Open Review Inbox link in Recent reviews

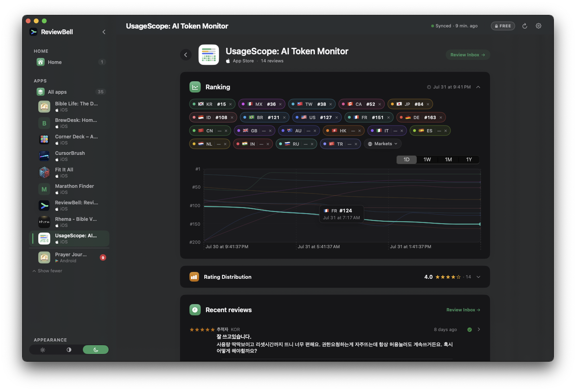[x=463, y=310]
